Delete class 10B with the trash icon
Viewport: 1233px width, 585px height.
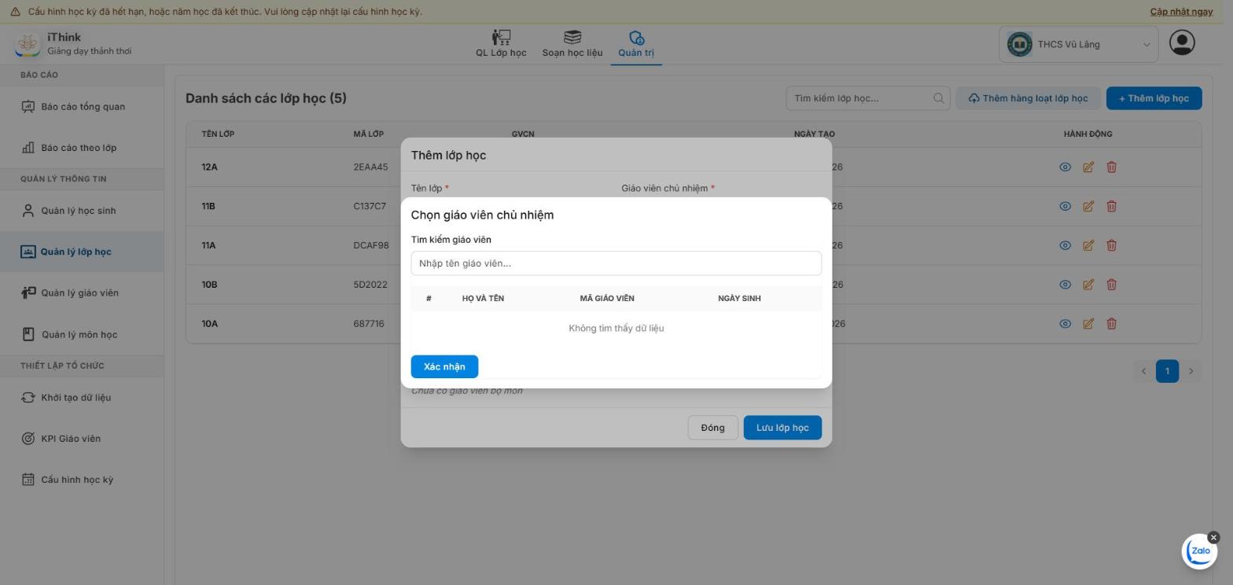[1111, 285]
